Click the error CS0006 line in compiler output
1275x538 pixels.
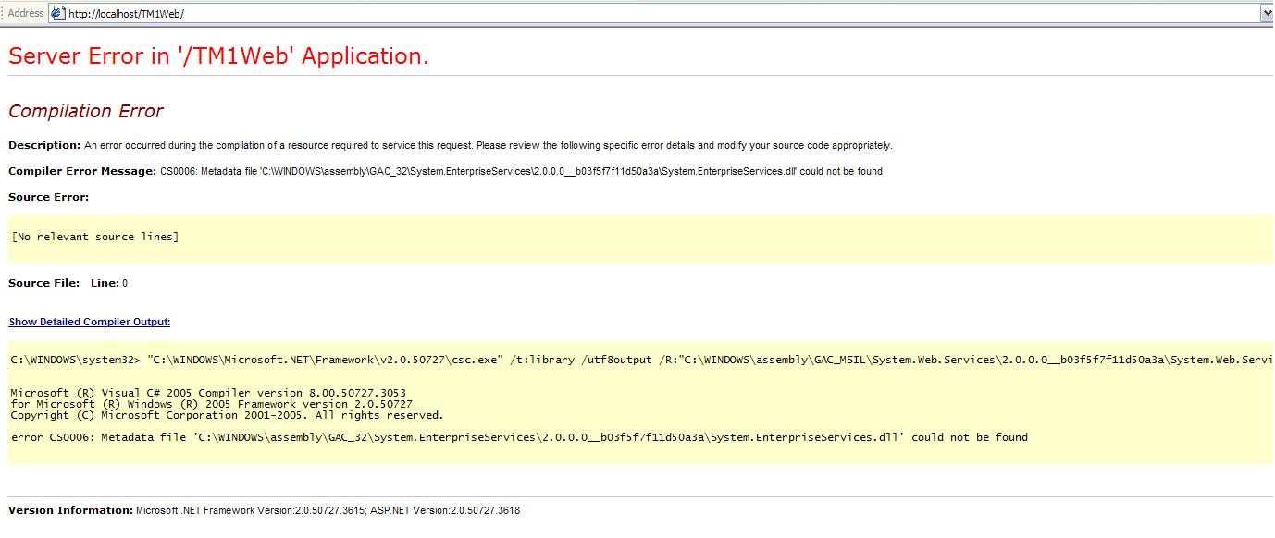coord(518,436)
